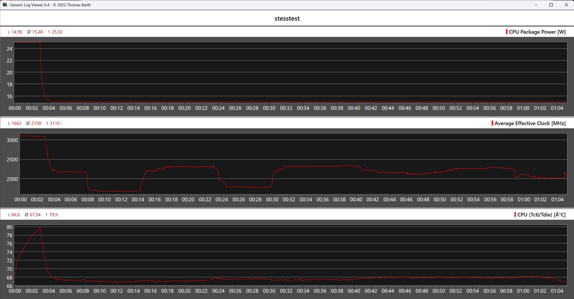
Task: Click the CPU temperature graph plot area
Action: coord(291,255)
